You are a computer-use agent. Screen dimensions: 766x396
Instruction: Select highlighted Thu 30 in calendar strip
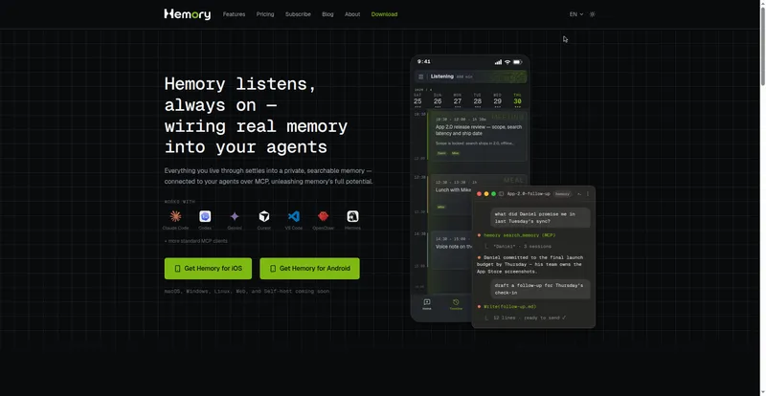517,100
